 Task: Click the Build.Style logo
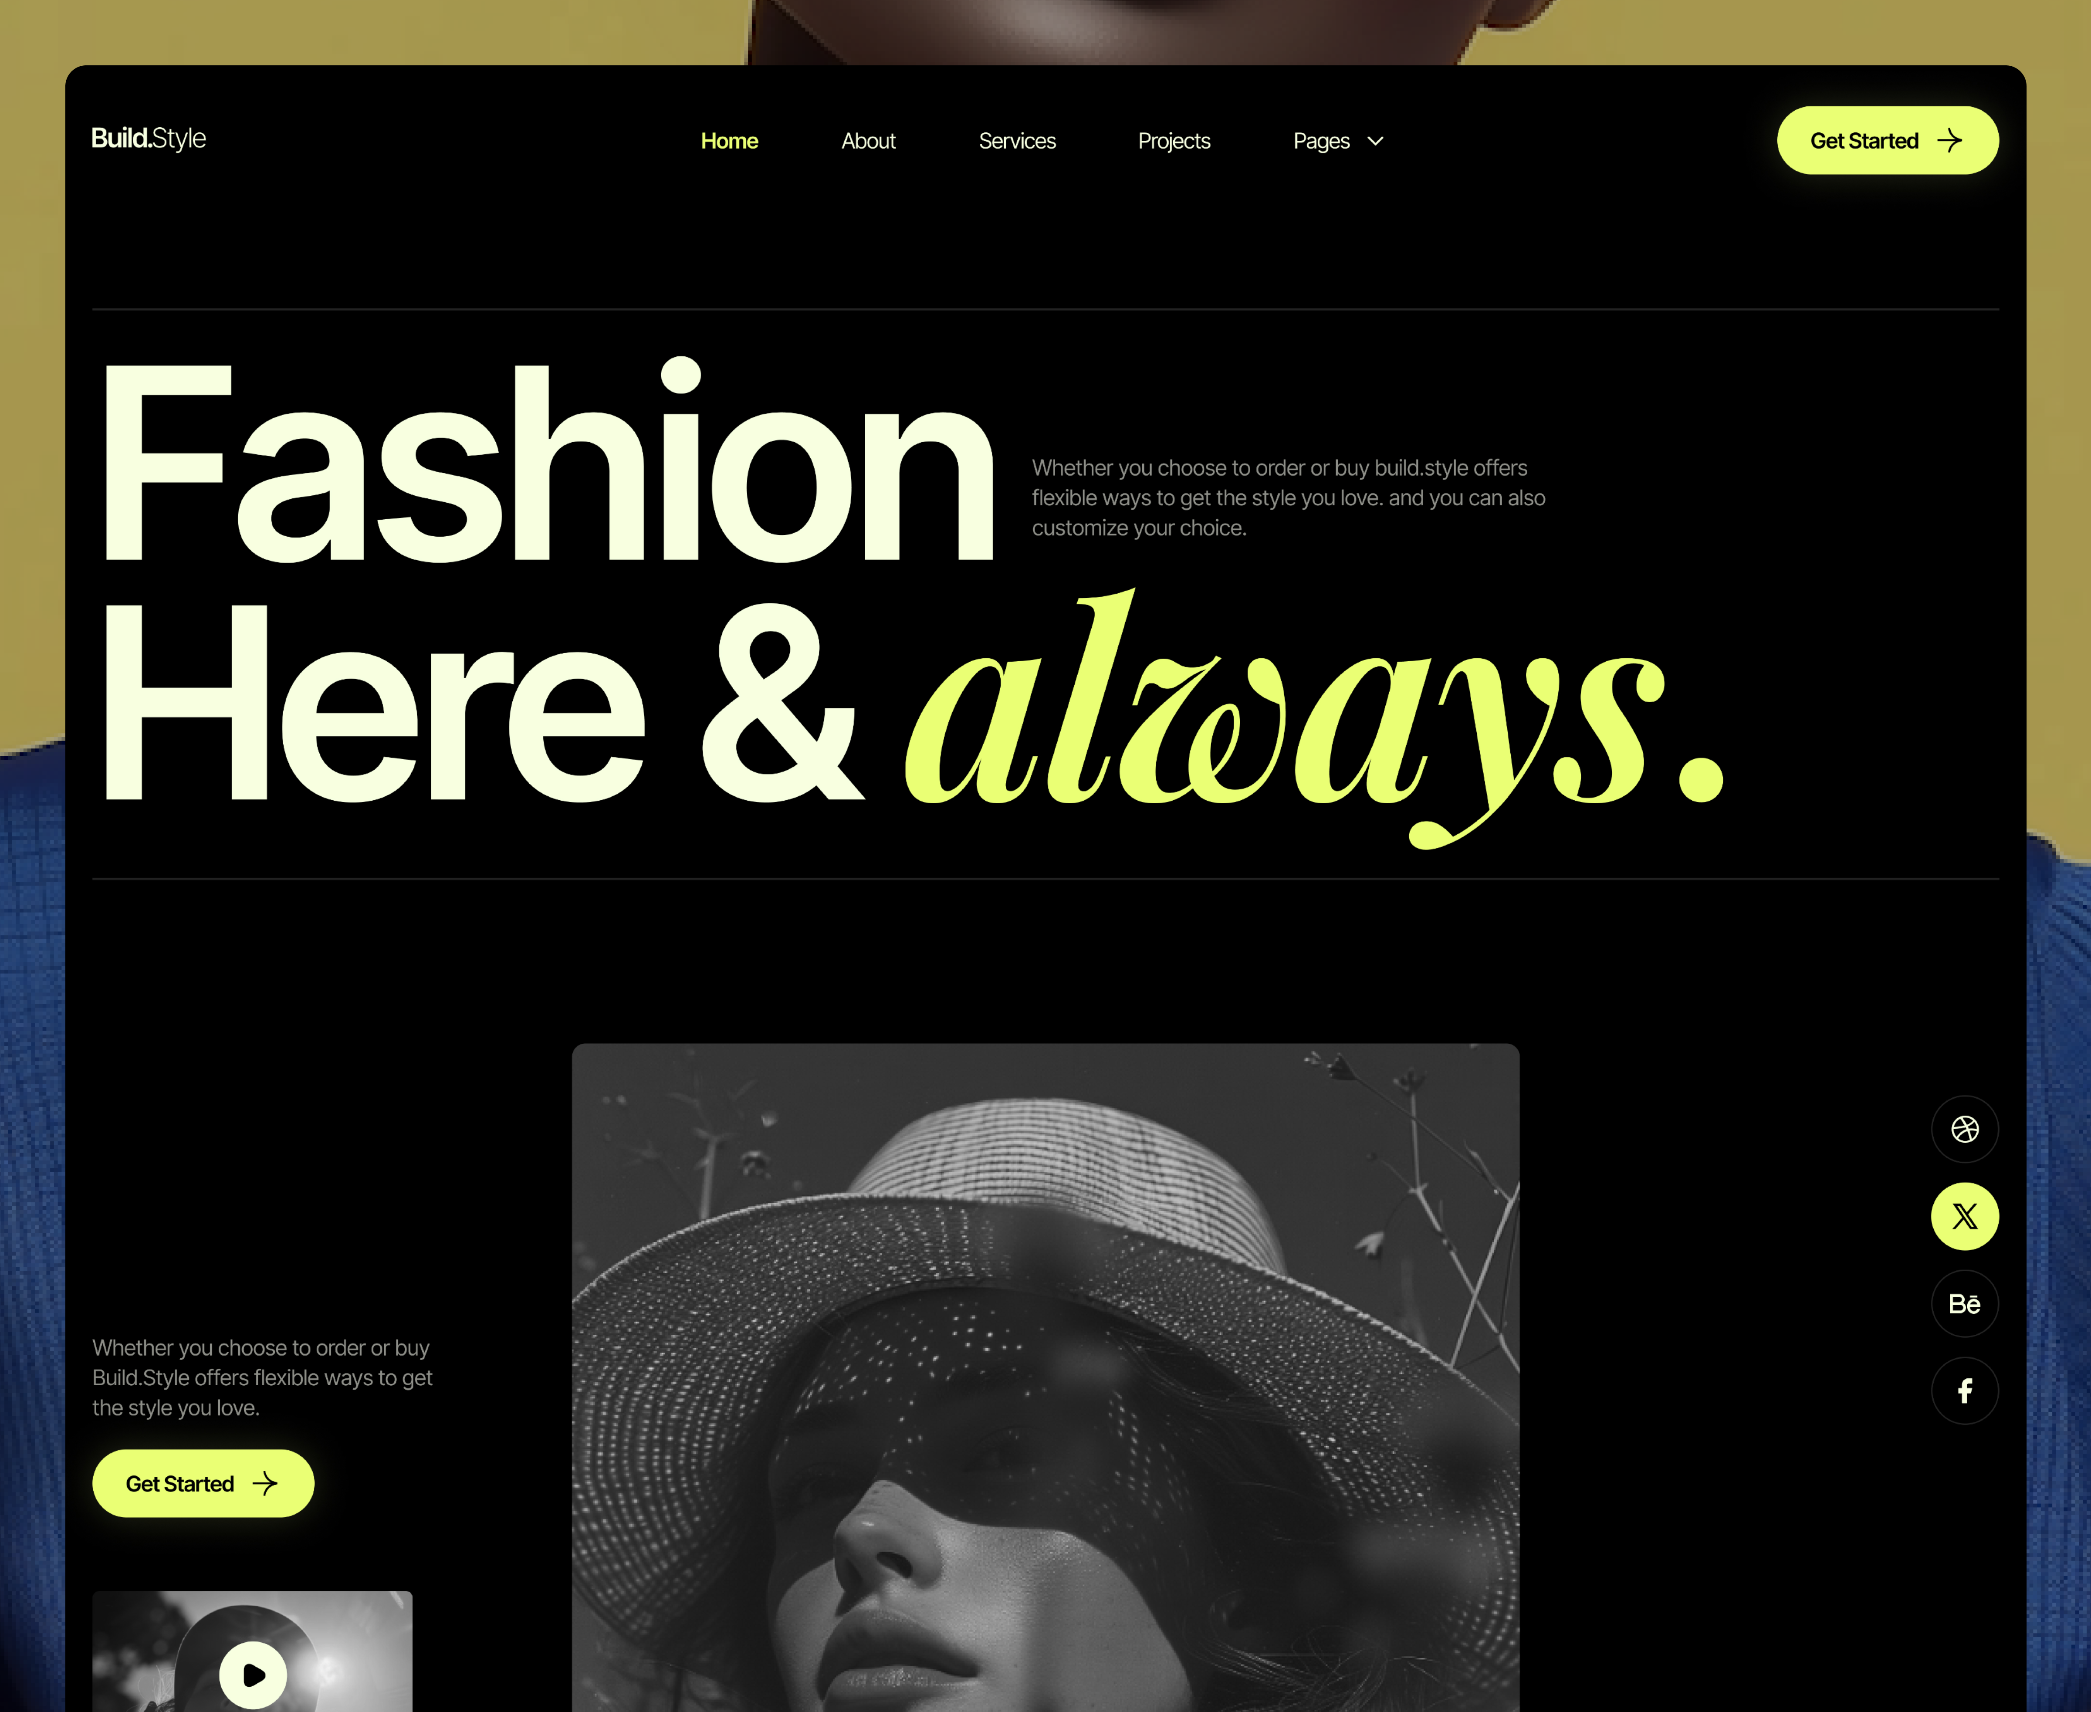149,138
